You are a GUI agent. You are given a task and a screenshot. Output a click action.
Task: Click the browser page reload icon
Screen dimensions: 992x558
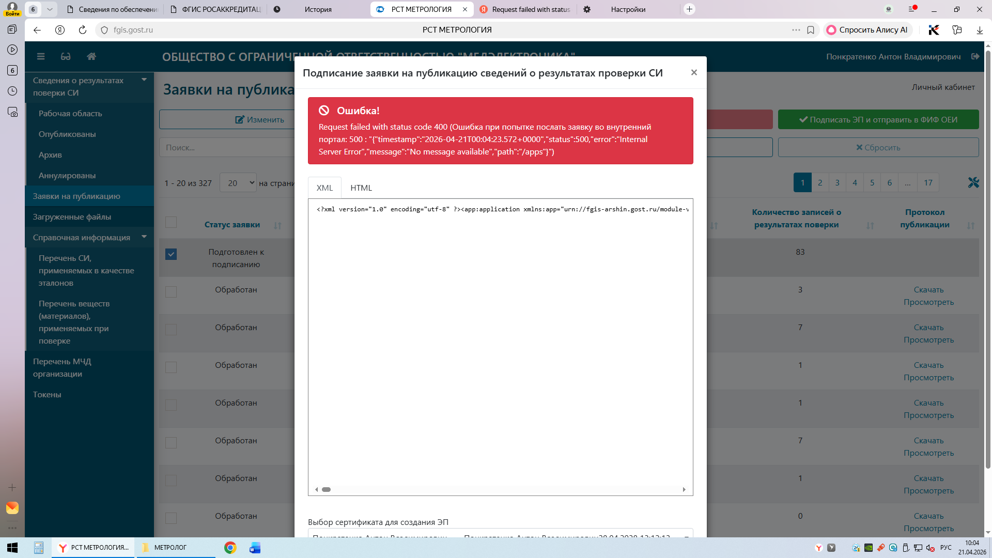coord(83,30)
